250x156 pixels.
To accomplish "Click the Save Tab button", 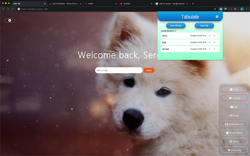I will tap(204, 26).
